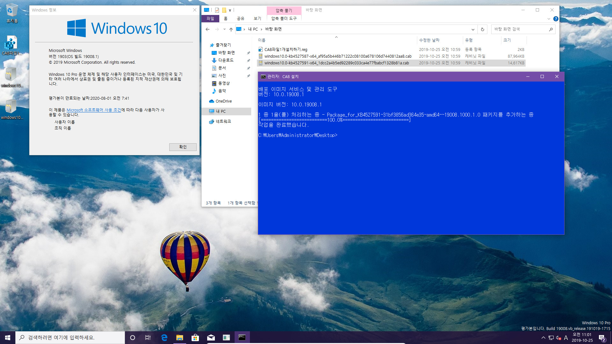Expand the recent locations dropdown arrow
This screenshot has height=344, width=612.
pos(224,29)
